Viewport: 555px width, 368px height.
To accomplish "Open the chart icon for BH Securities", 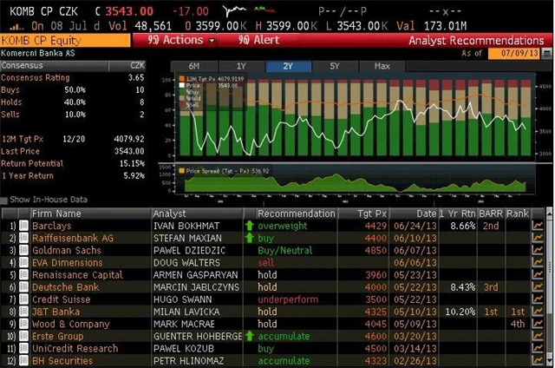I will click(539, 359).
